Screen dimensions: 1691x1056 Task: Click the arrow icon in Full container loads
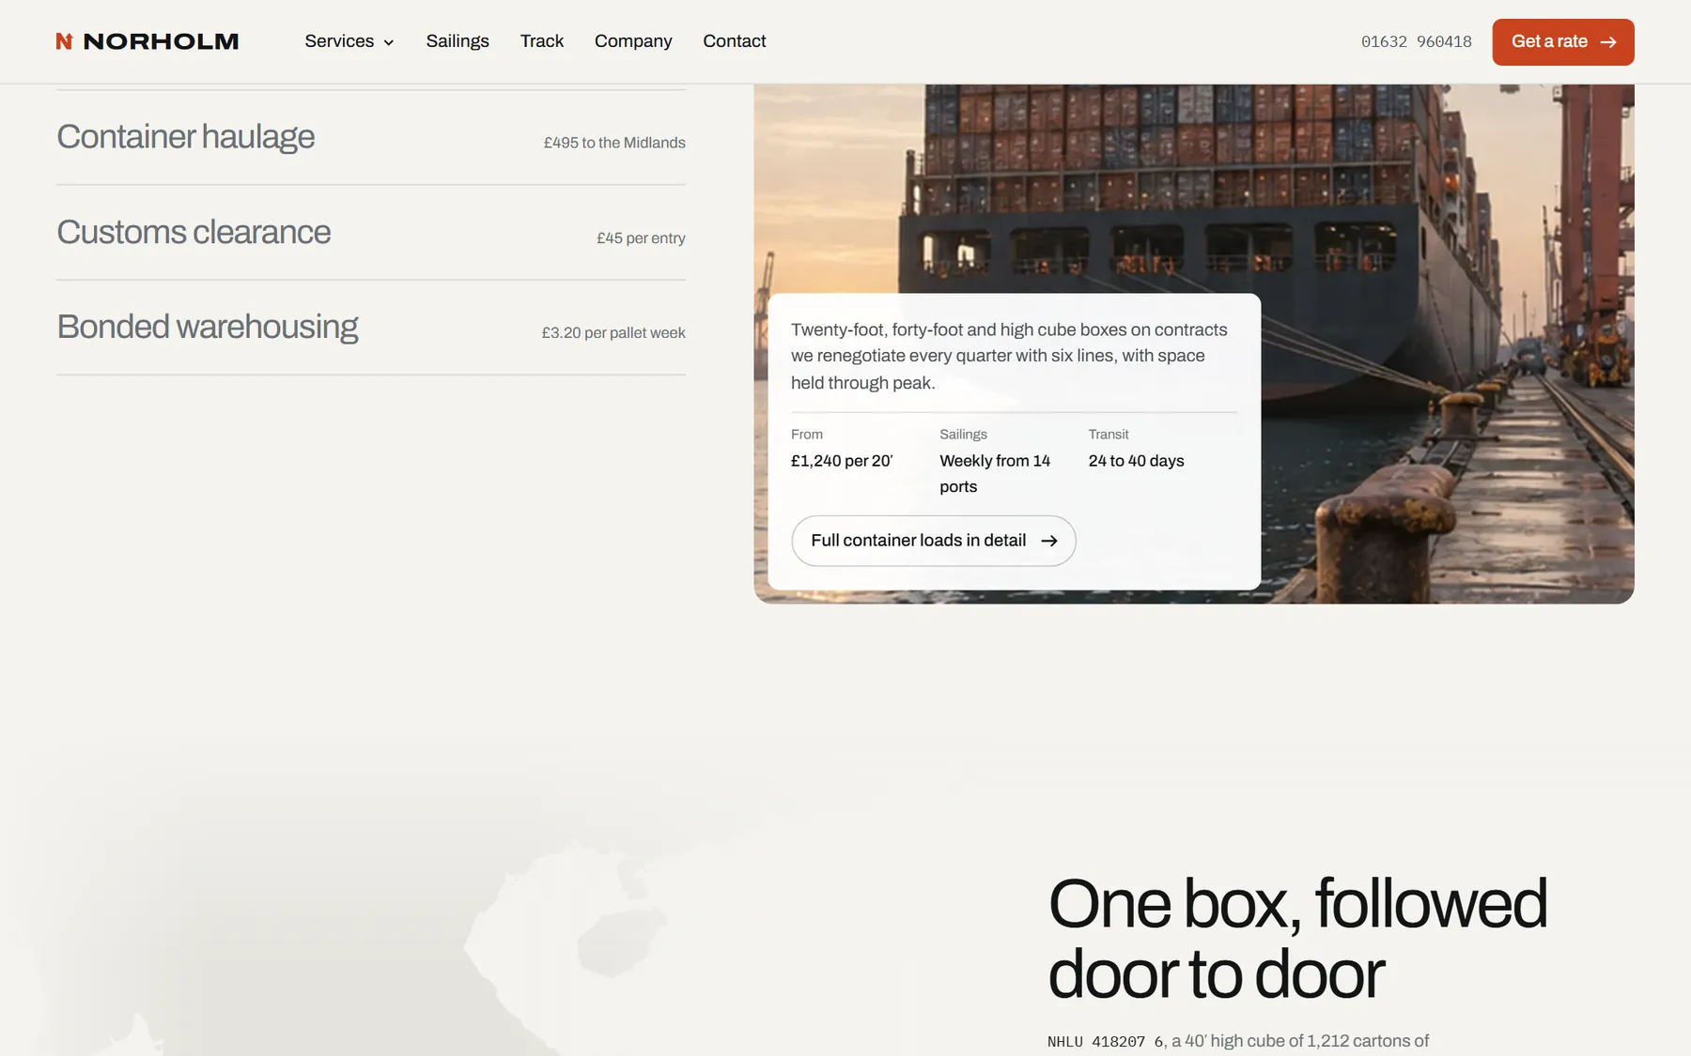point(1049,541)
